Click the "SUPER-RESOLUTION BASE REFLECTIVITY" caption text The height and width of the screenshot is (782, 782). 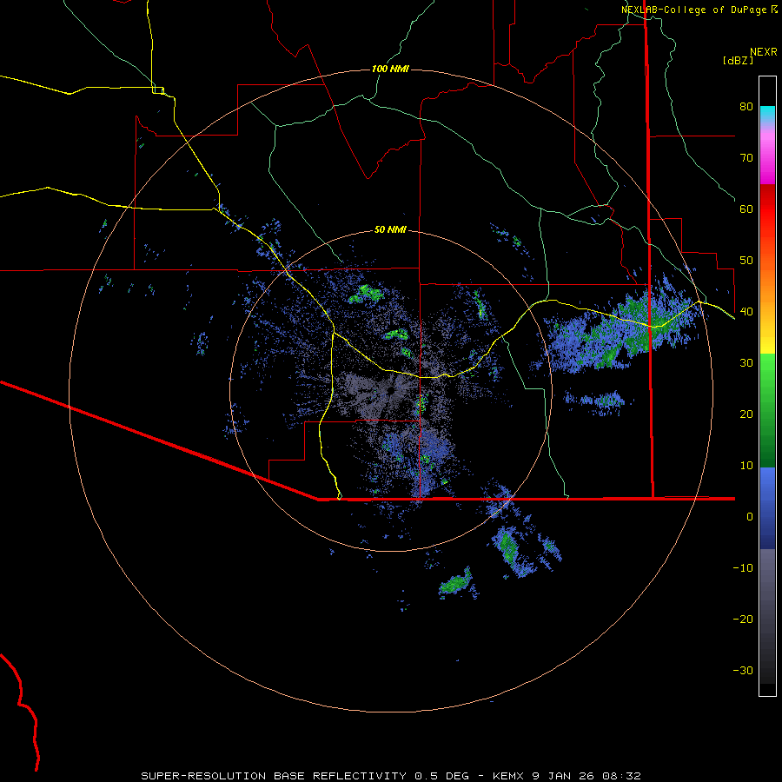(x=274, y=776)
